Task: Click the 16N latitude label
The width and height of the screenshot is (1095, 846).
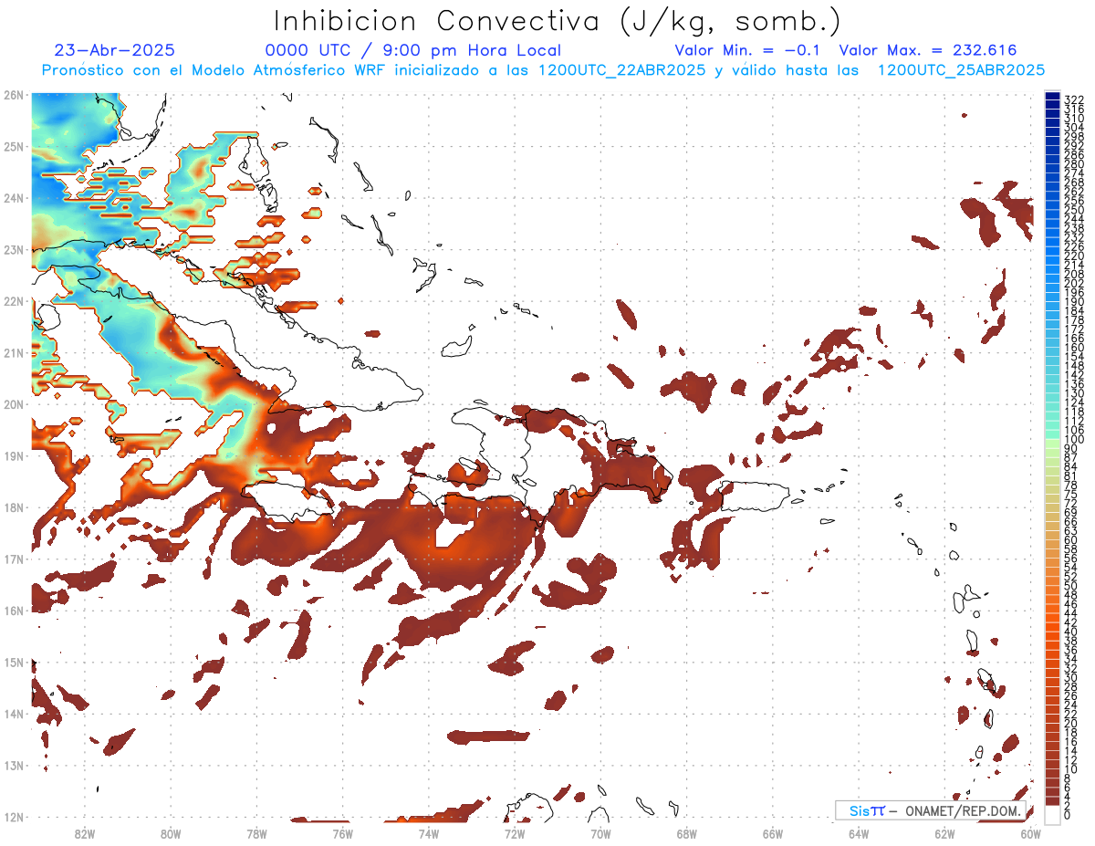Action: 14,611
